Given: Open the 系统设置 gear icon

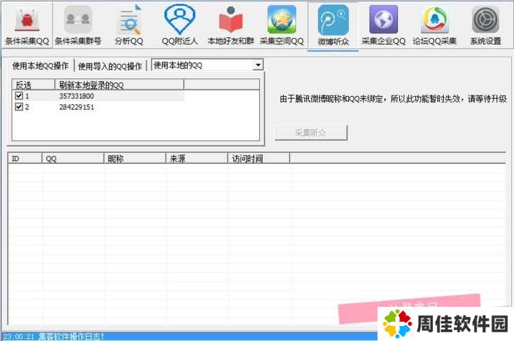Looking at the screenshot, I should [485, 25].
